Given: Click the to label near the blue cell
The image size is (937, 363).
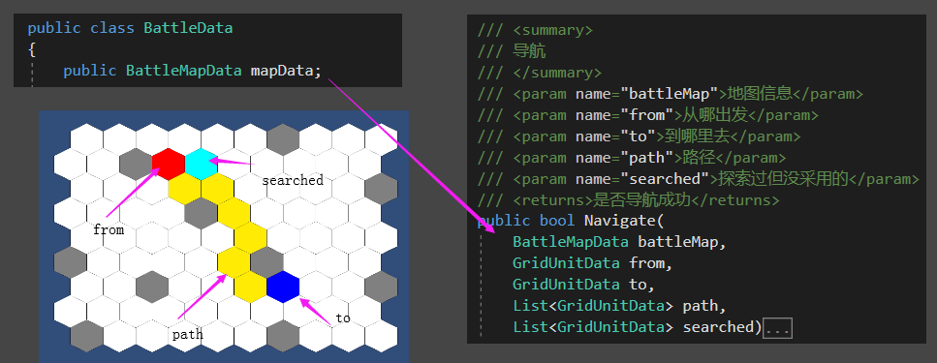Looking at the screenshot, I should [342, 318].
